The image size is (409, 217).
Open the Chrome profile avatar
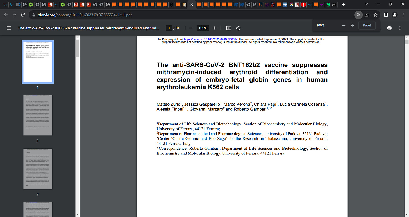coord(395,15)
